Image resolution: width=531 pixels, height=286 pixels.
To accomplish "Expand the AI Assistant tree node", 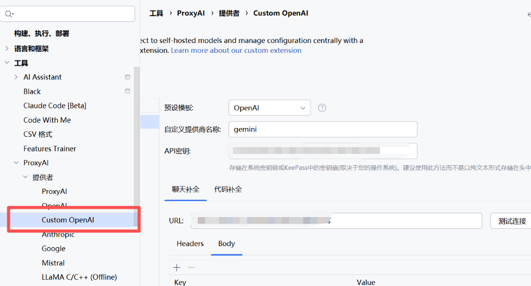I will coord(16,77).
